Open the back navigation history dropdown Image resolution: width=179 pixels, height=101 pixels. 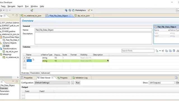point(4,10)
